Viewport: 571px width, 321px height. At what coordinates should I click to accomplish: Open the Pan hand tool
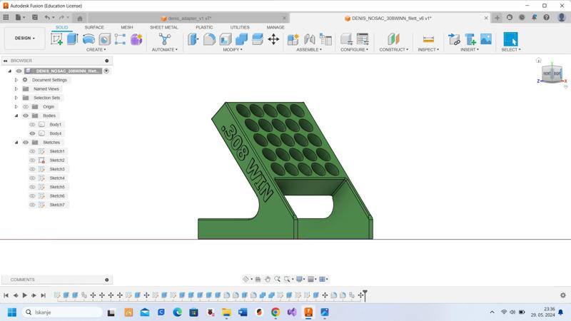point(268,279)
